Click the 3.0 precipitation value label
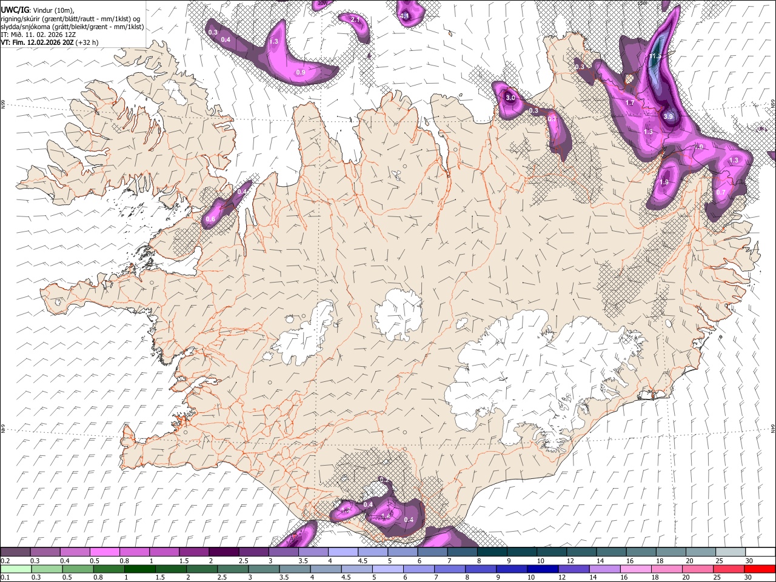The image size is (776, 582). [x=510, y=98]
